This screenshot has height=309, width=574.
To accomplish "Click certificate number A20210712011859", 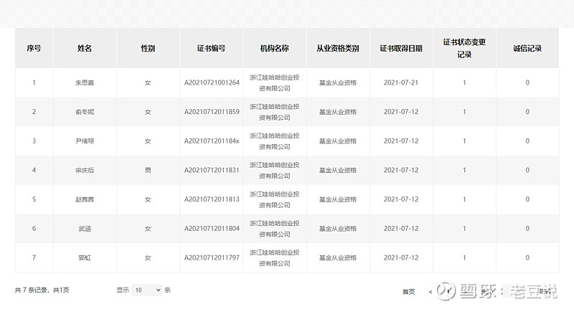I will coord(212,112).
